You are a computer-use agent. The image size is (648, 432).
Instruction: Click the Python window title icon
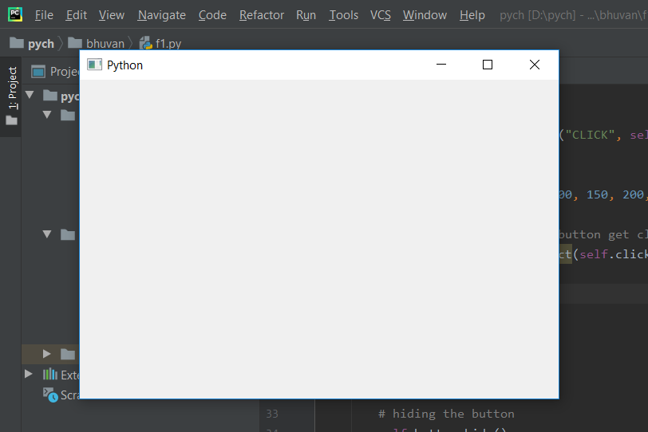point(95,65)
